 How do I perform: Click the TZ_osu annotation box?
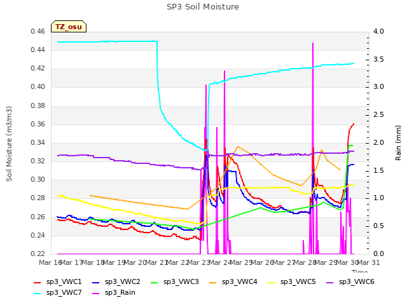(69, 27)
